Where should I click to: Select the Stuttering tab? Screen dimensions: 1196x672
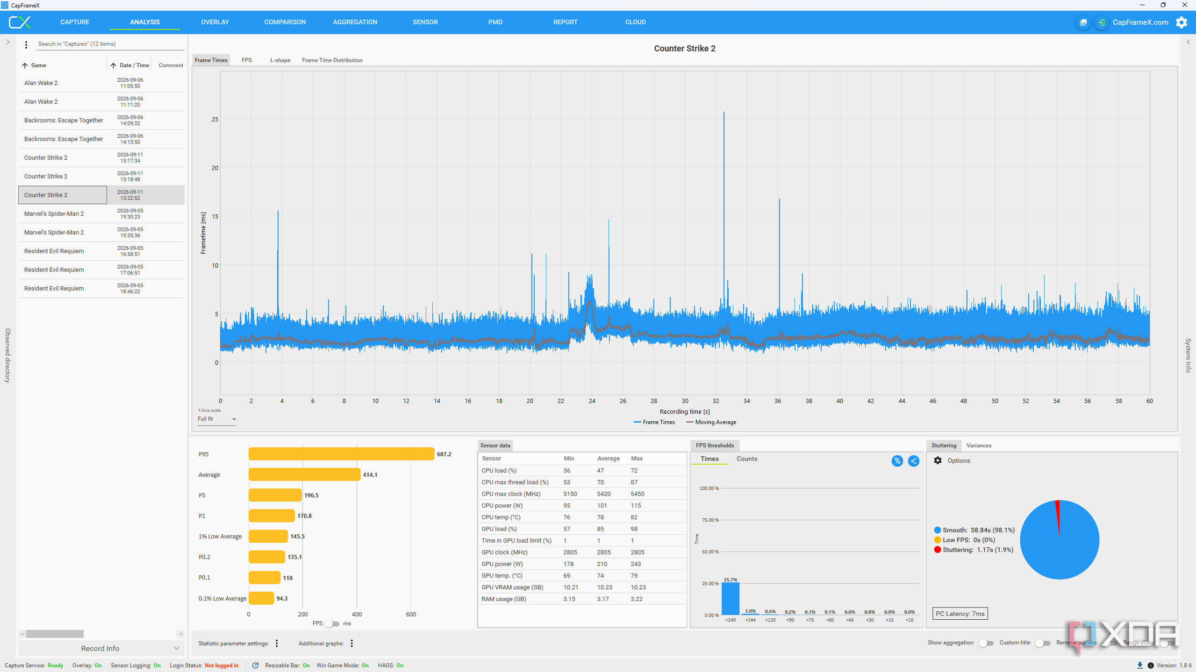point(944,446)
